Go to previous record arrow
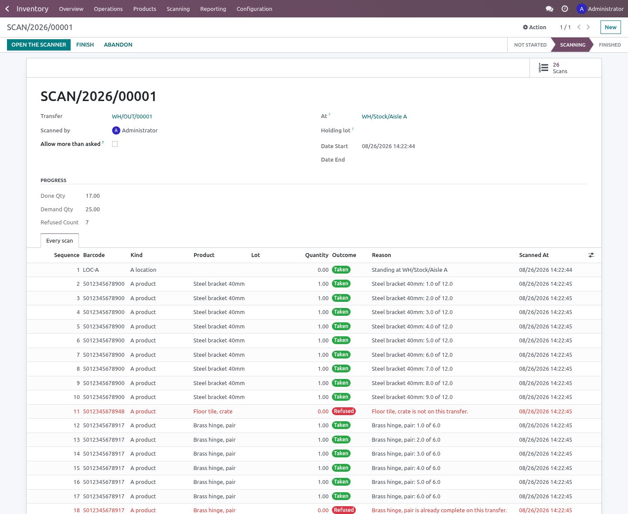The height and width of the screenshot is (514, 628). coord(579,27)
